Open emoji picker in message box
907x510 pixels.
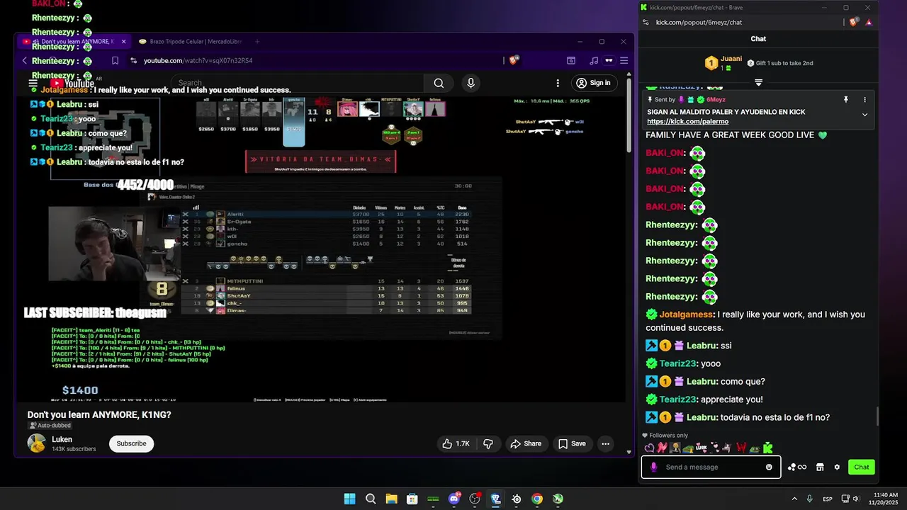tap(769, 467)
